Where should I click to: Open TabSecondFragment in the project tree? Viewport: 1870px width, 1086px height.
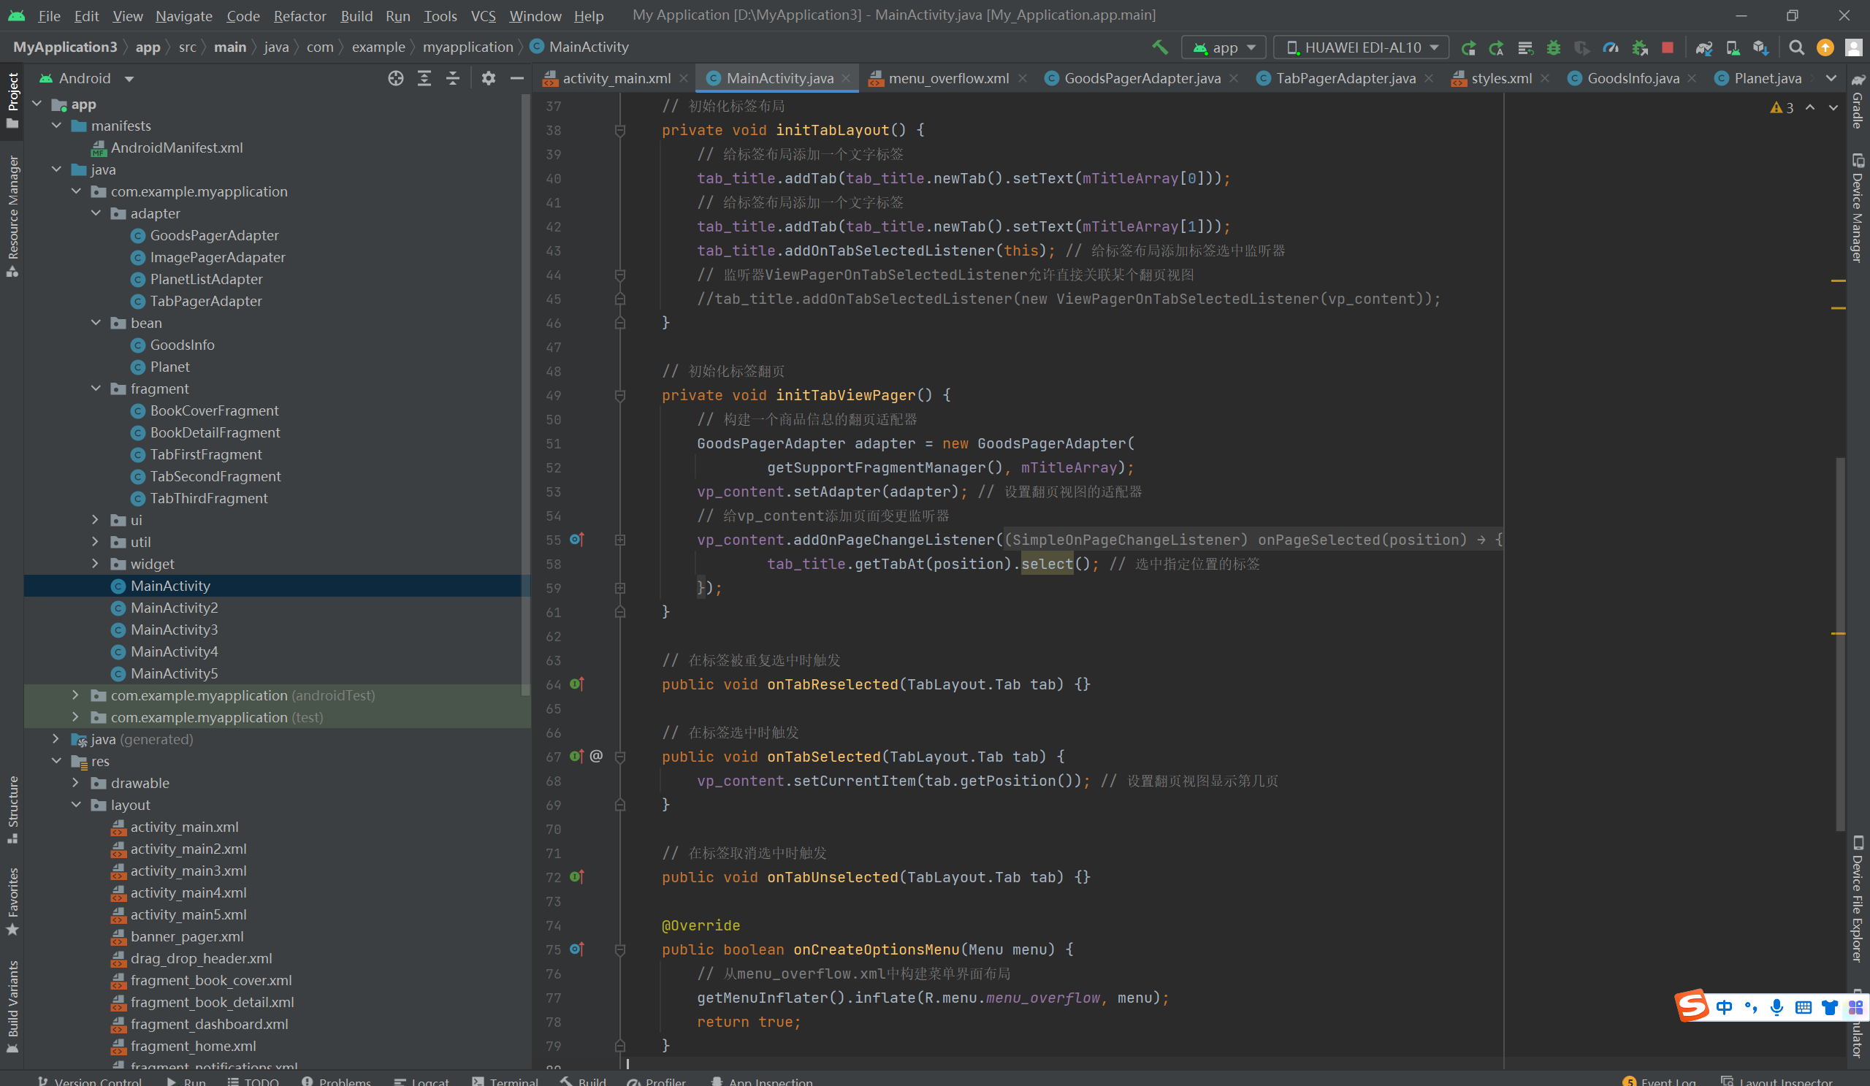(215, 476)
